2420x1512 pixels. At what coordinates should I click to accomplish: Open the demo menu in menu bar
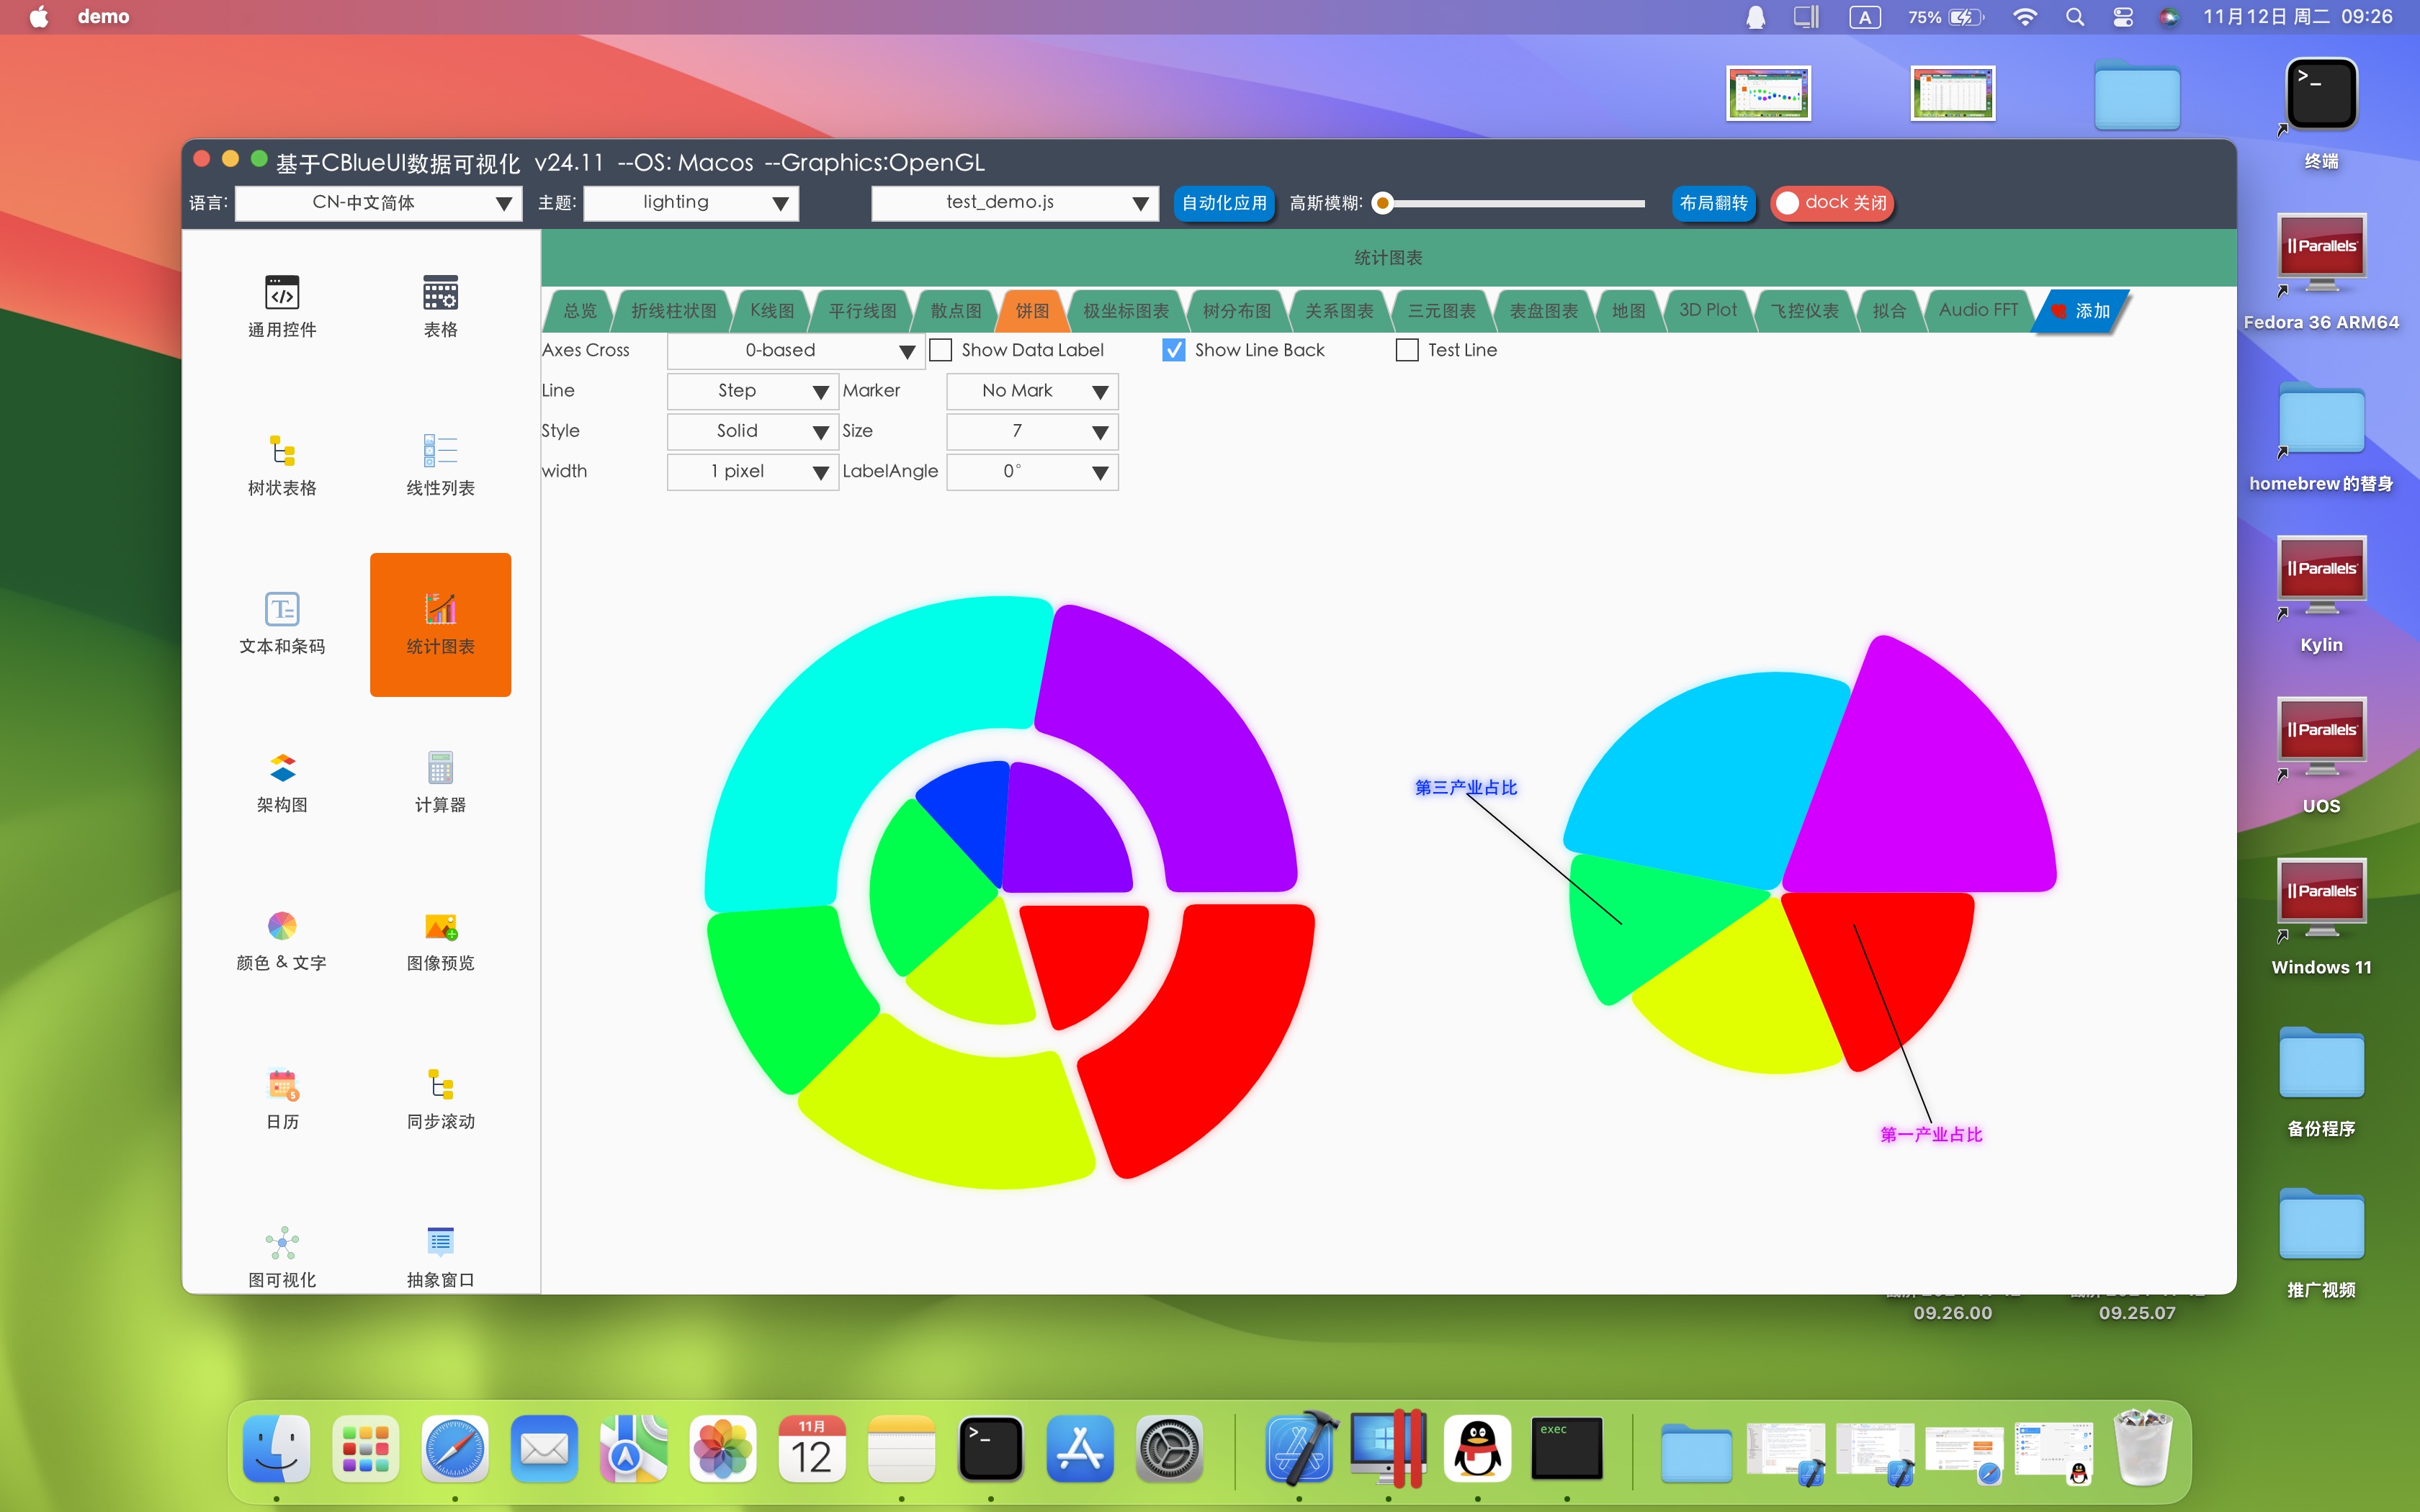click(103, 17)
